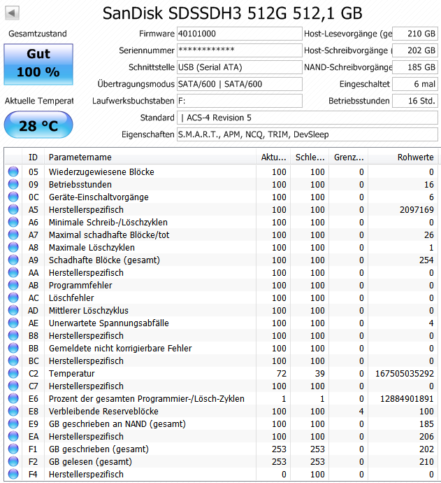Image resolution: width=441 pixels, height=483 pixels.
Task: Click status icon for attribute B8
Action: (13, 335)
